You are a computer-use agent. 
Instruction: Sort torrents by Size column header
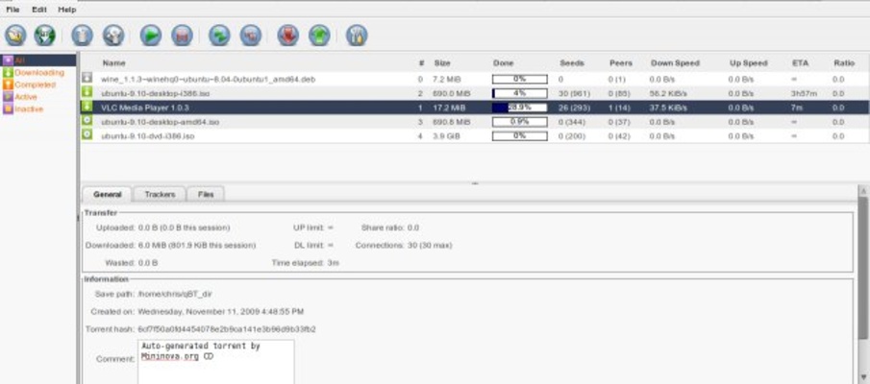(442, 63)
